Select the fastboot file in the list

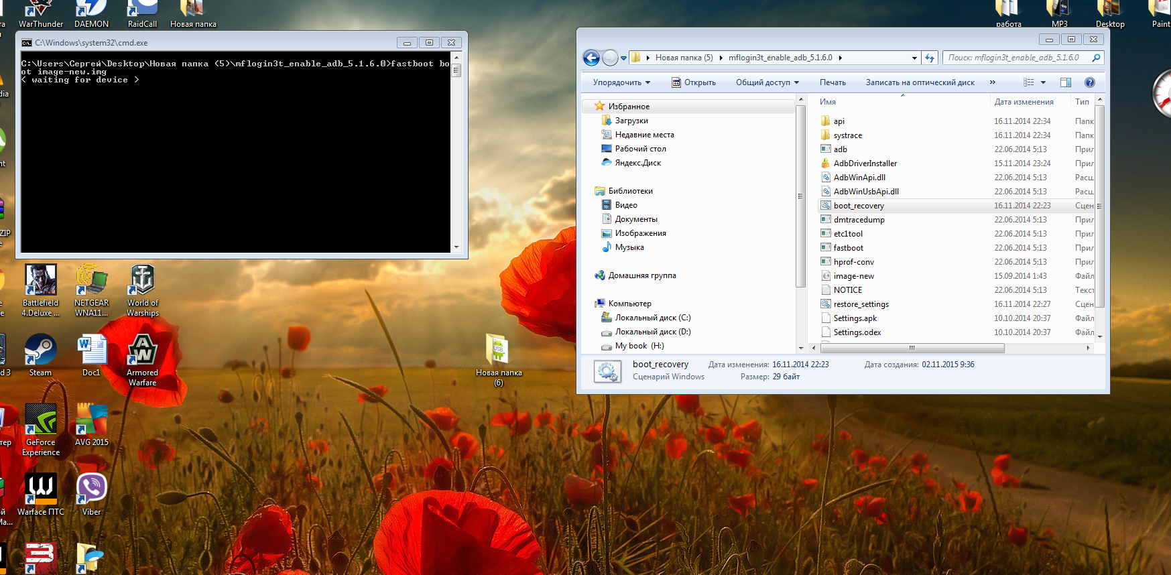pos(848,248)
